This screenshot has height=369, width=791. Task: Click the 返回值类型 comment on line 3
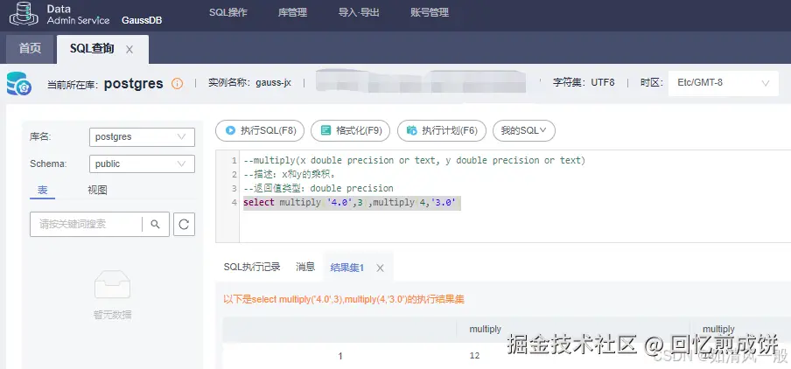tap(318, 189)
